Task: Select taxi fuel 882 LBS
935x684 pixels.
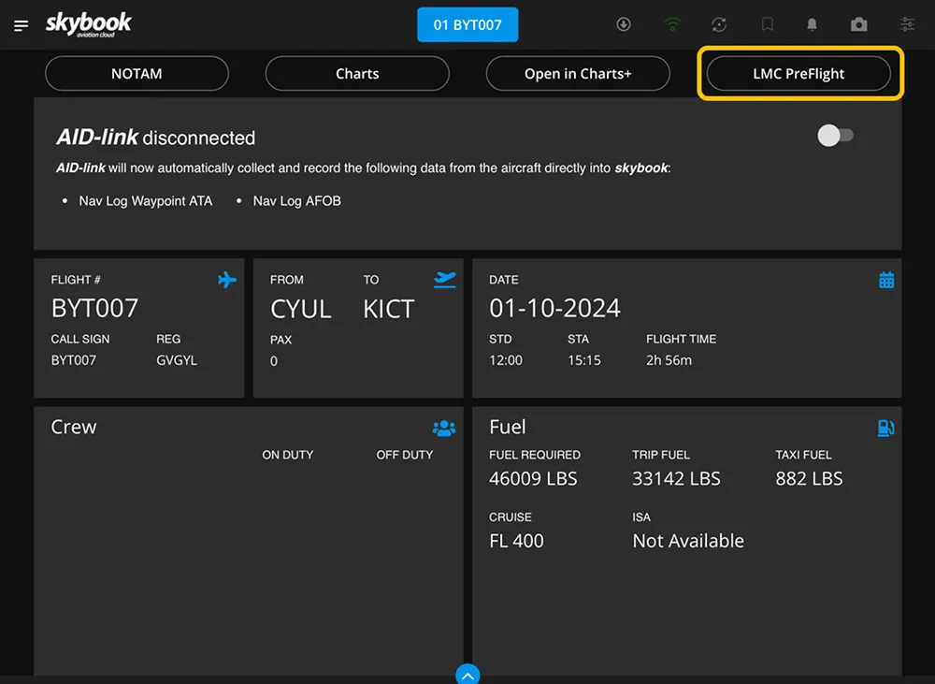Action: tap(809, 479)
